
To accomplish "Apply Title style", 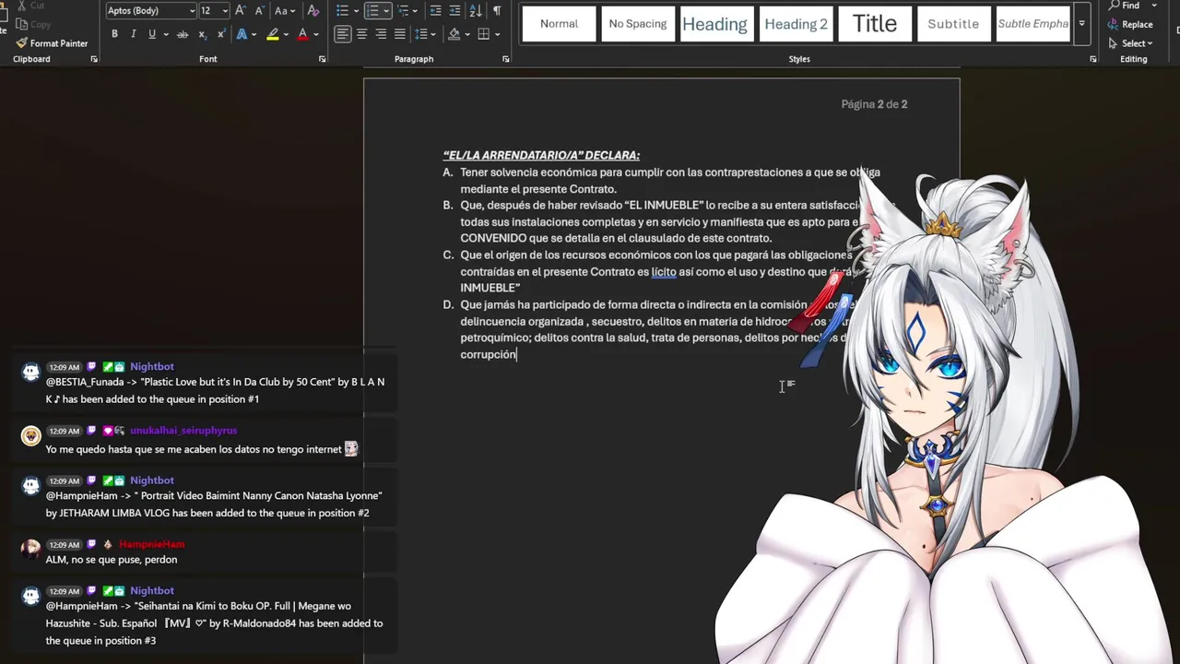I will [874, 24].
